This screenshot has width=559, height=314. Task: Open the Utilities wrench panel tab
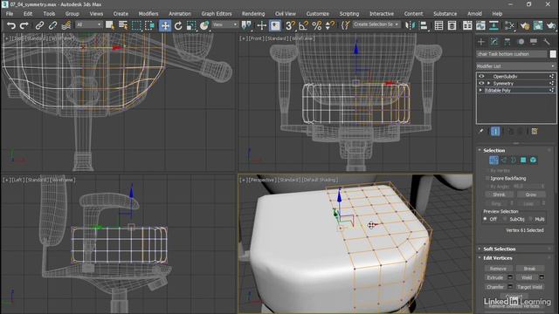click(x=547, y=42)
